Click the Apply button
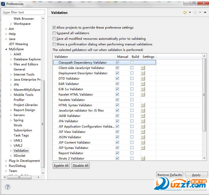Screen dimensions: 209x195 (196, 175)
